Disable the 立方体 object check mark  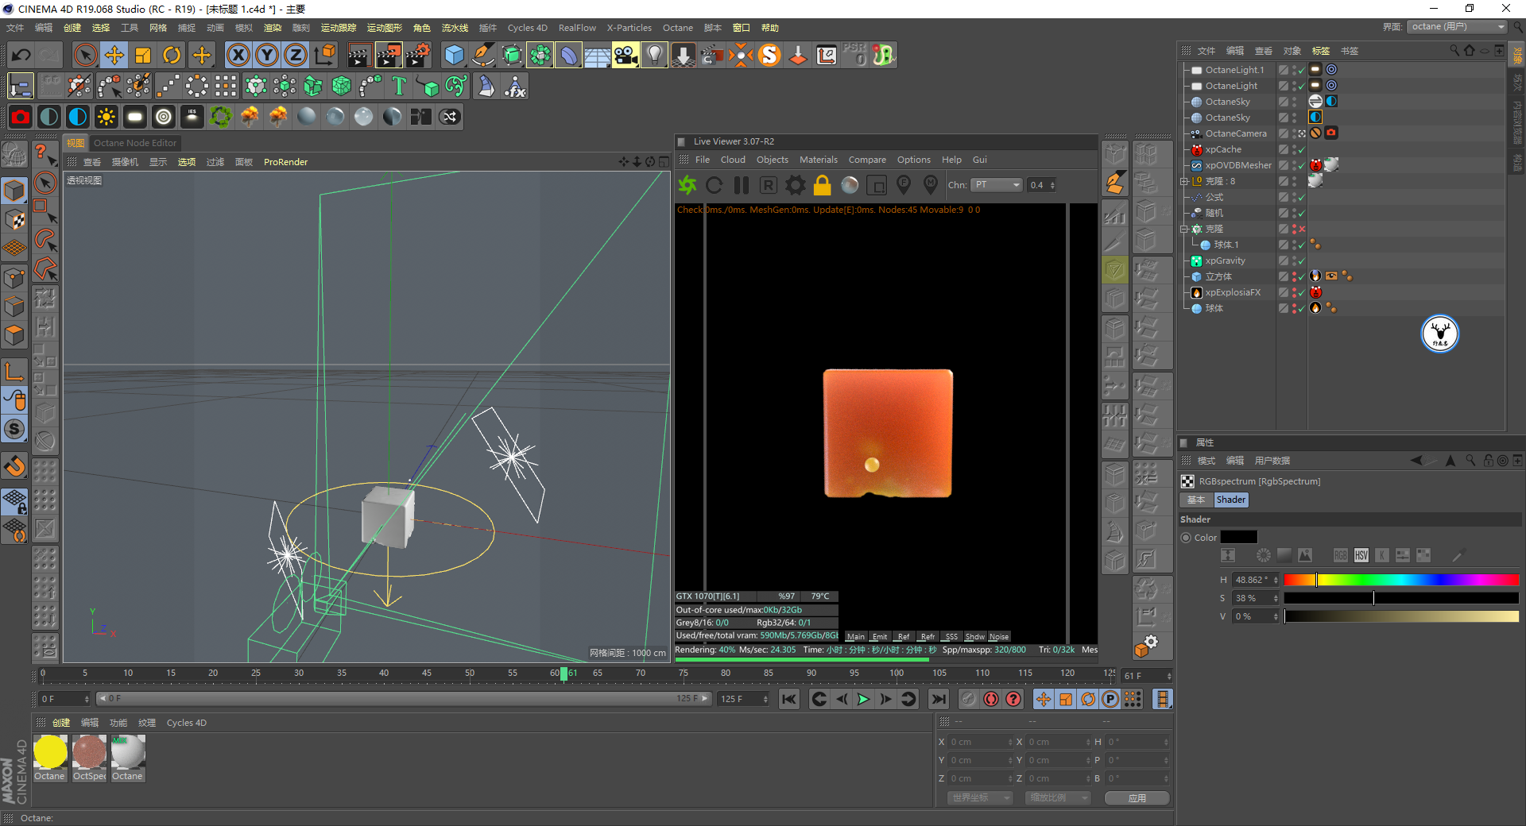tap(1301, 276)
